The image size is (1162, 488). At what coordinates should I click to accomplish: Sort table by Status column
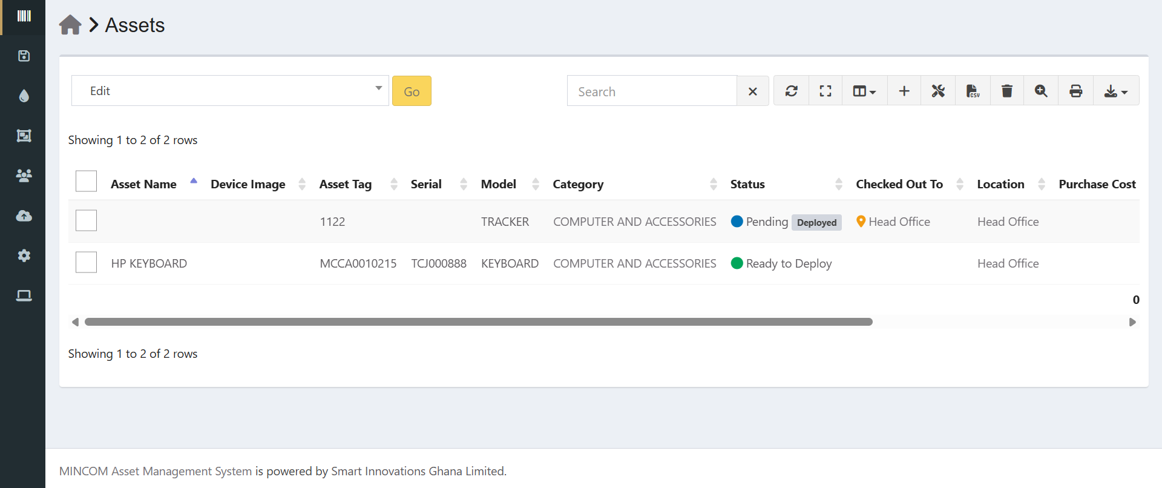747,184
